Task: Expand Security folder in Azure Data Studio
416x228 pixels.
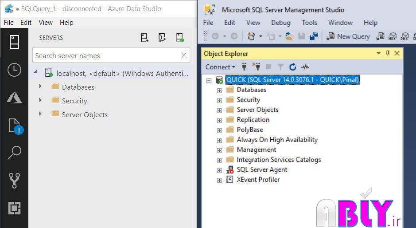Action: pyautogui.click(x=40, y=100)
